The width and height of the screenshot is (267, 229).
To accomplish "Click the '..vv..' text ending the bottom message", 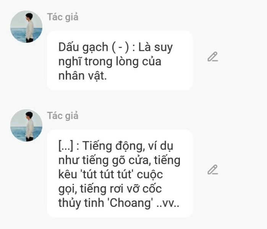I will click(168, 203).
